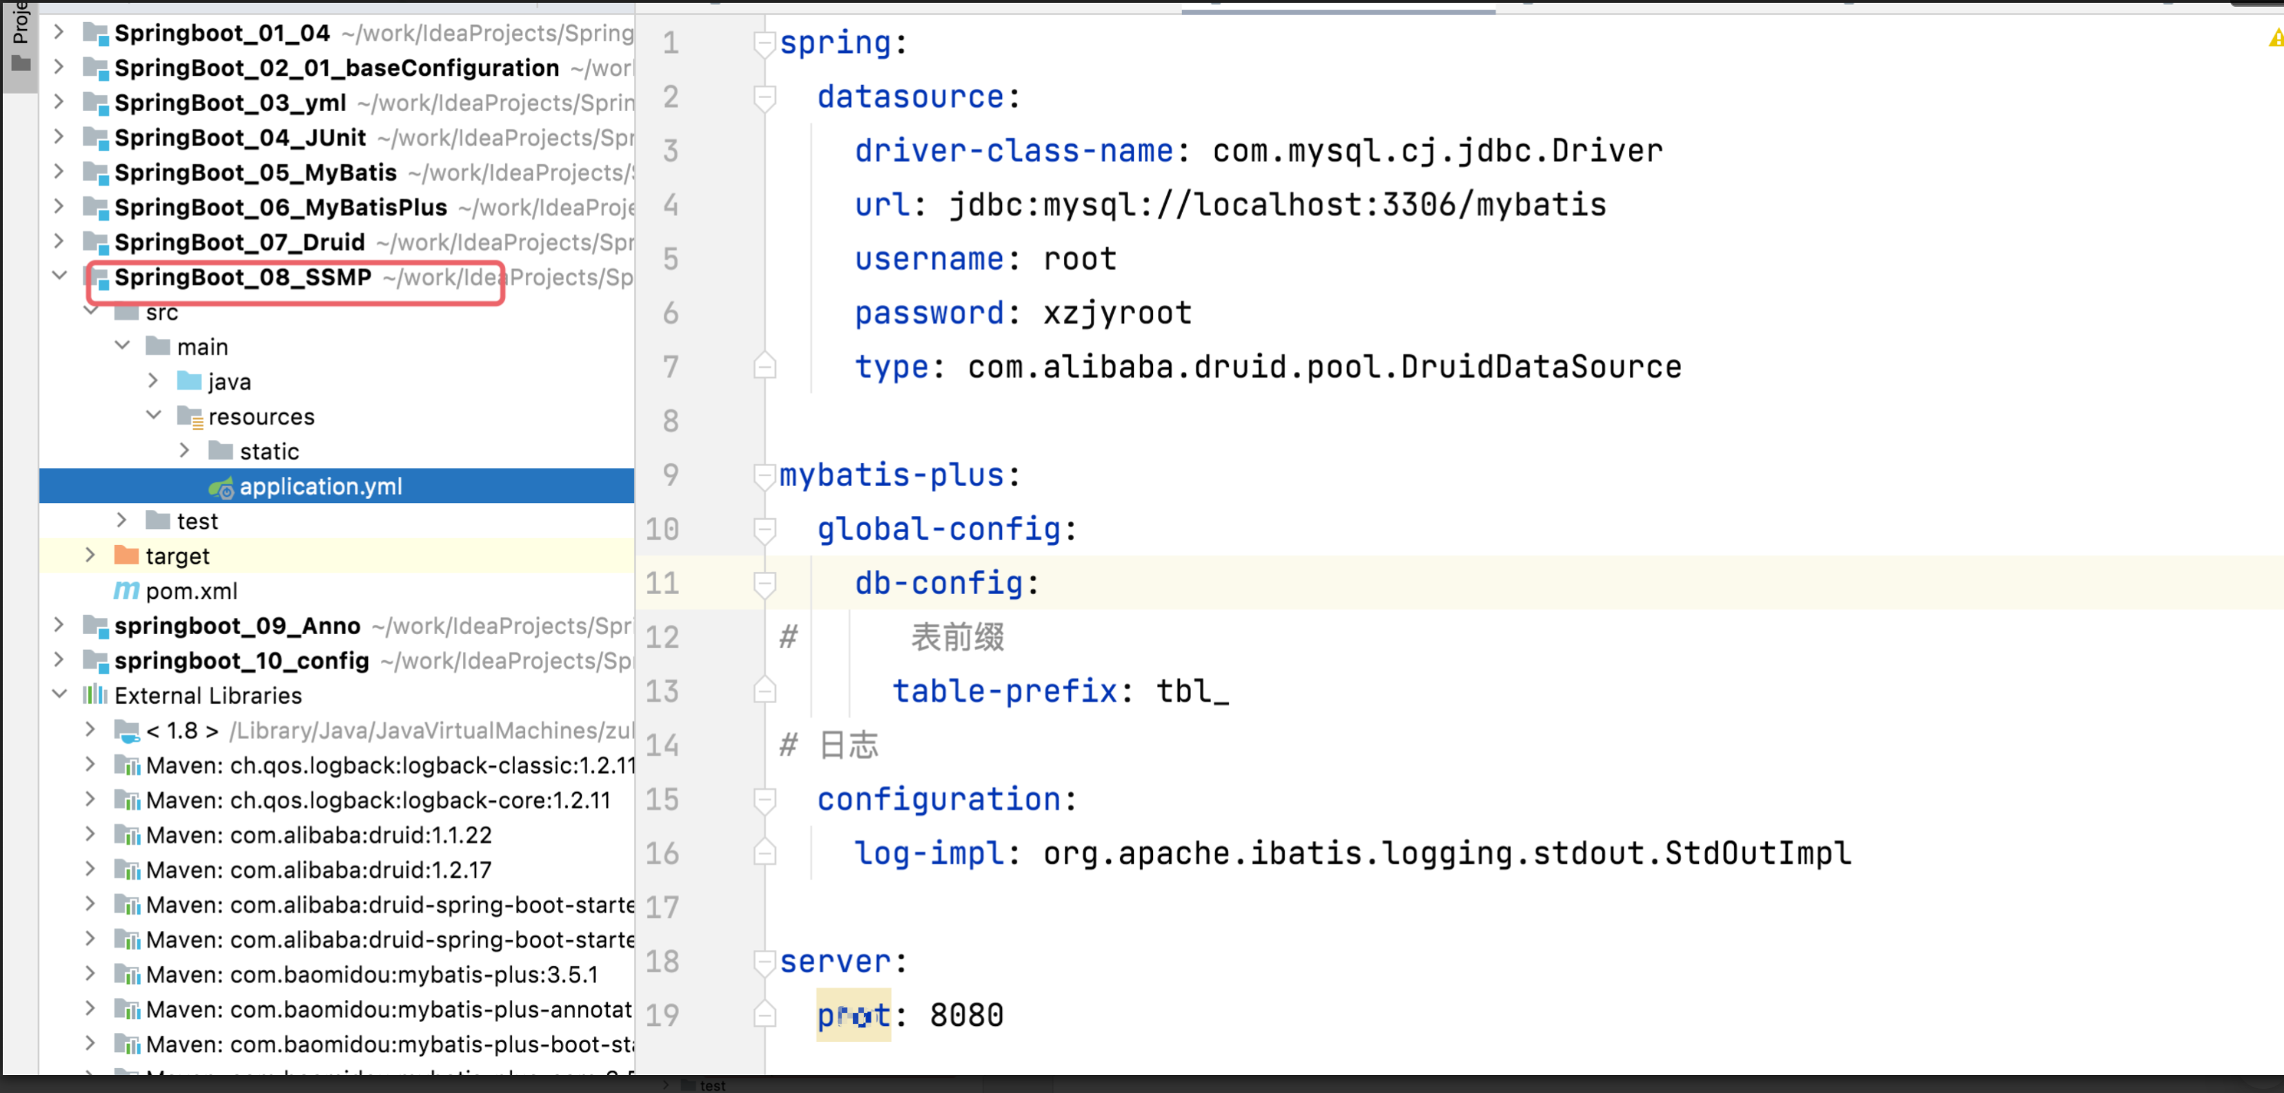
Task: Click the DruidDataSource type value
Action: 1323,367
